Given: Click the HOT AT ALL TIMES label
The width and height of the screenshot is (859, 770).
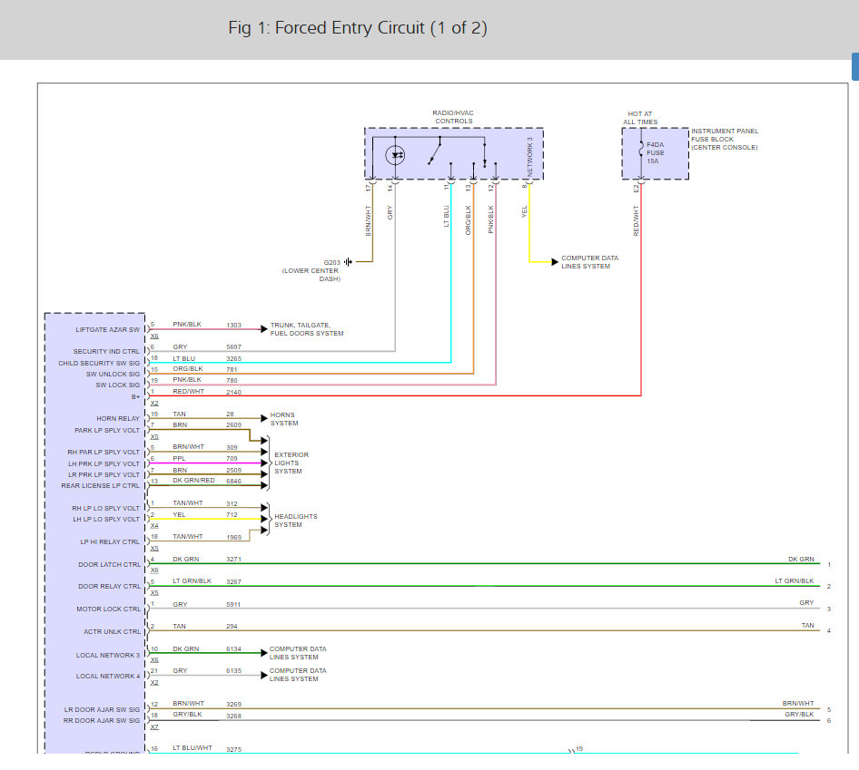Looking at the screenshot, I should (640, 118).
